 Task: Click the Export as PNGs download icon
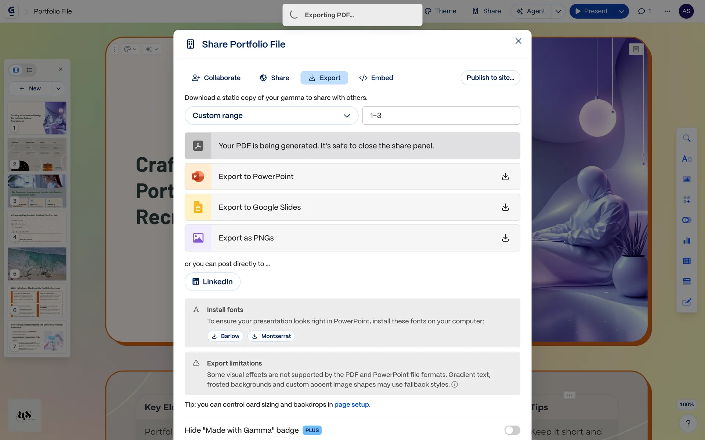(x=505, y=238)
